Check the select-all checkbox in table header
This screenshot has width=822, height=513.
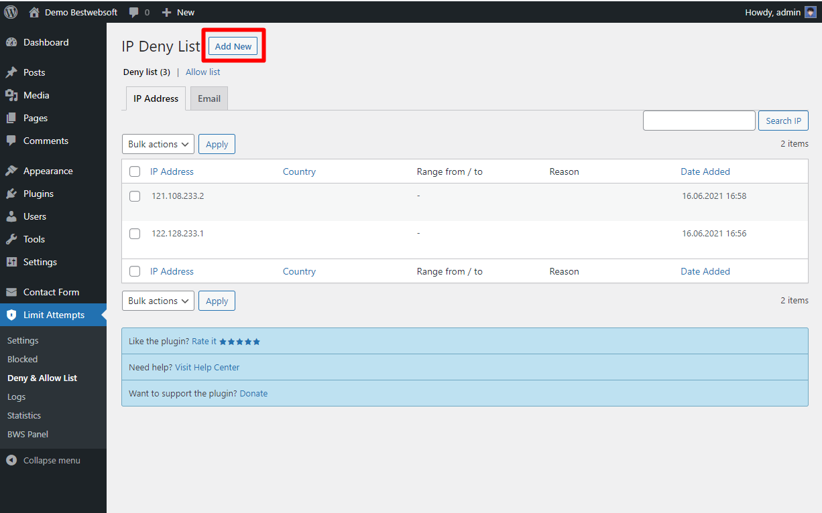pyautogui.click(x=135, y=171)
